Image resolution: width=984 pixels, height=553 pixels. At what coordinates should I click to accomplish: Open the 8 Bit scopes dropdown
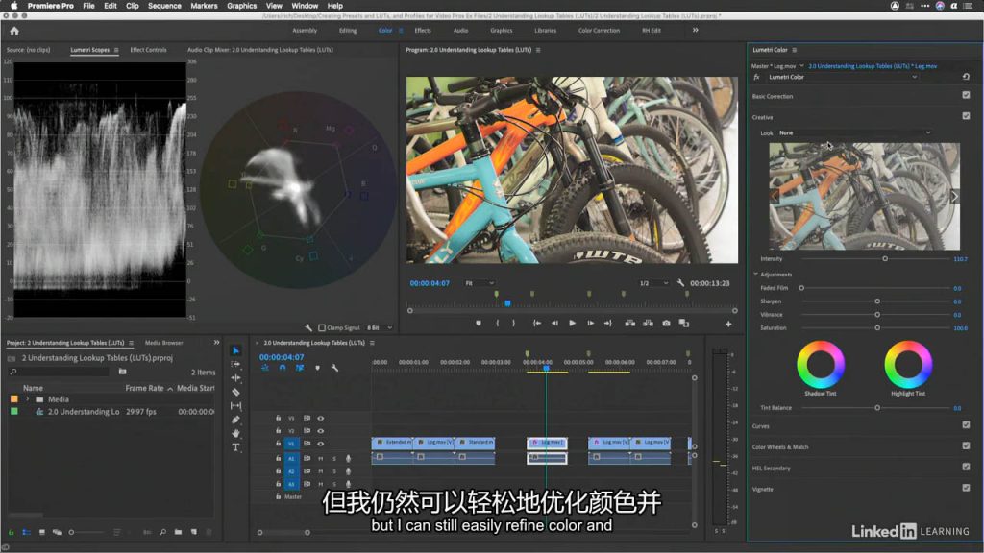click(x=380, y=328)
